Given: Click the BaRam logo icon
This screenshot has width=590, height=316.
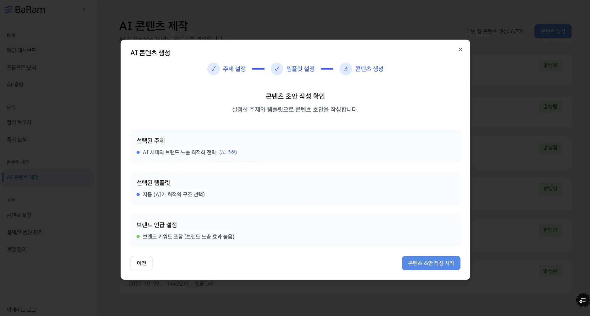Looking at the screenshot, I should tap(8, 10).
